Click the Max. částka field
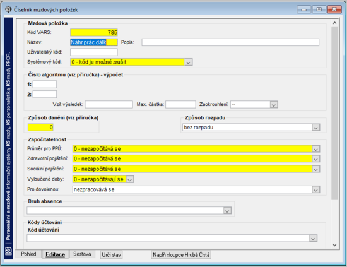The image size is (347, 267). pyautogui.click(x=180, y=104)
